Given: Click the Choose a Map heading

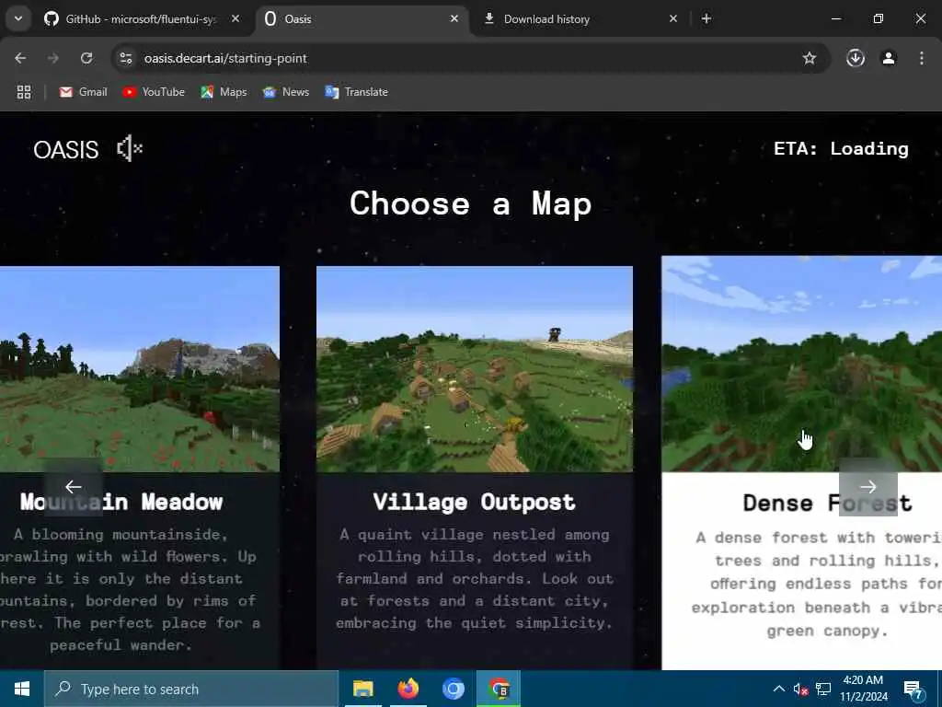Looking at the screenshot, I should 470,203.
